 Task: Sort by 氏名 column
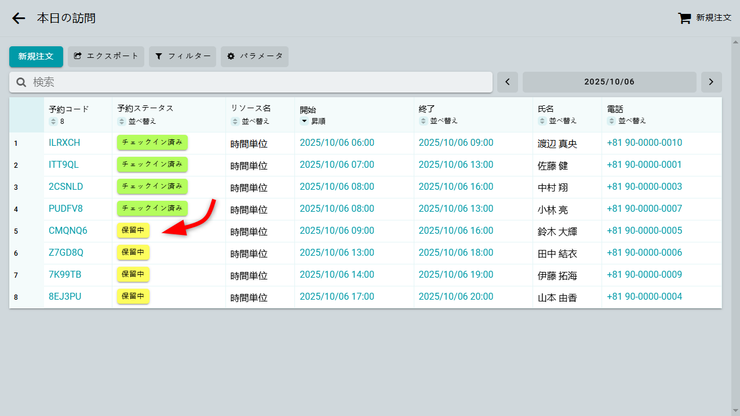click(x=542, y=121)
